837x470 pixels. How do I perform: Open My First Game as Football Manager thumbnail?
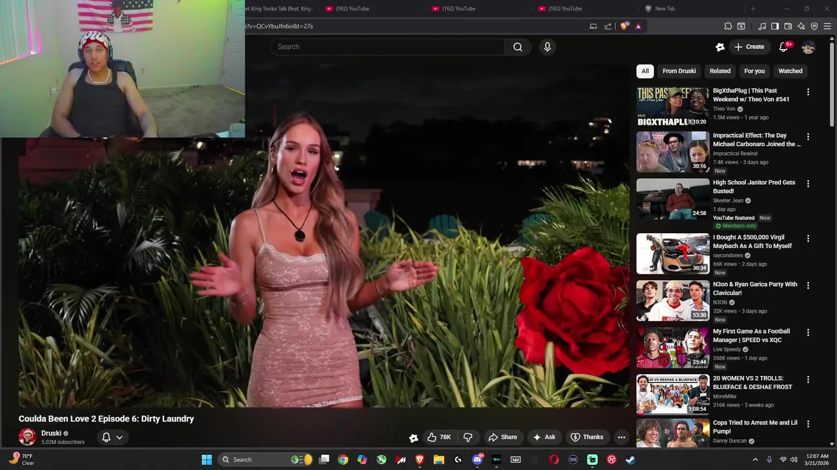672,347
